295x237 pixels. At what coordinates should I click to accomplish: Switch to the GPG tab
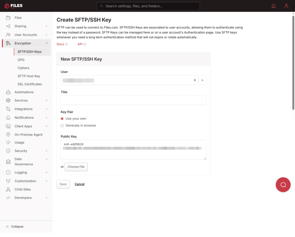pos(21,60)
